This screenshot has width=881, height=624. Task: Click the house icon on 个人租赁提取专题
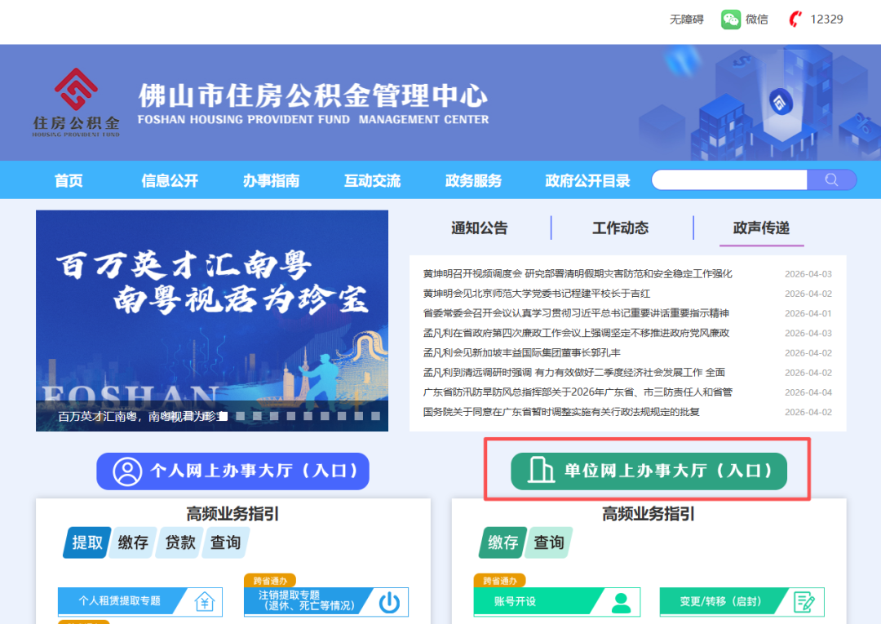click(204, 602)
